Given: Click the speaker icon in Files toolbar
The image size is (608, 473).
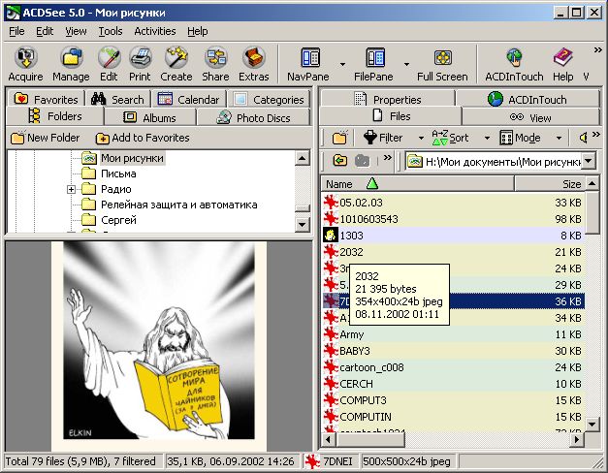Looking at the screenshot, I should click(x=583, y=138).
